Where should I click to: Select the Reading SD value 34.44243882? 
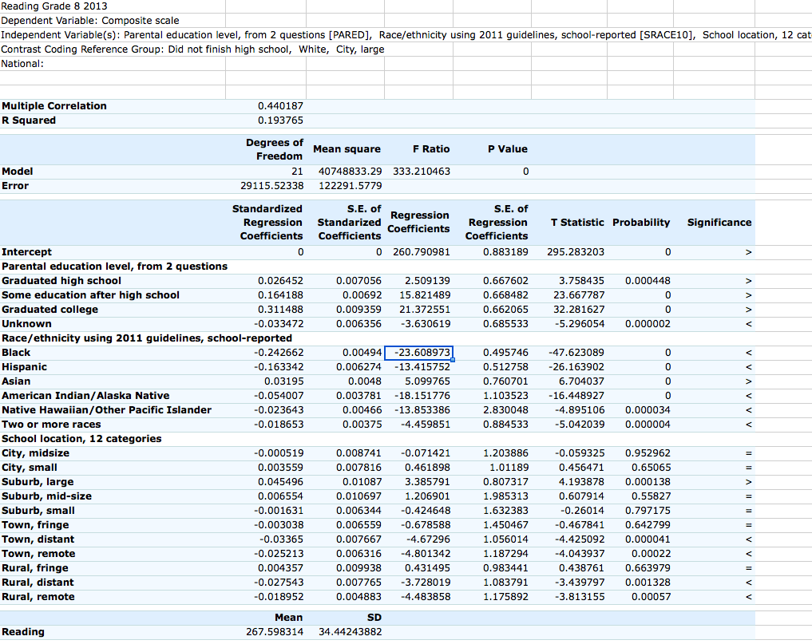[x=350, y=632]
